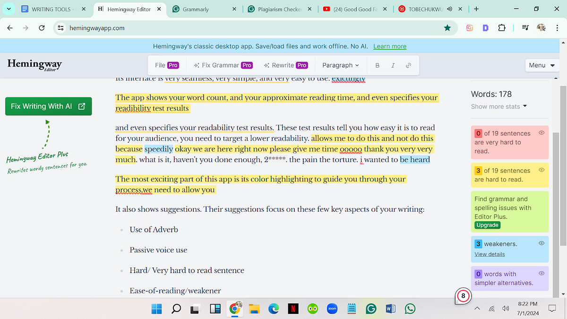The width and height of the screenshot is (567, 319).
Task: Click the pink image-search extension icon
Action: 470,28
